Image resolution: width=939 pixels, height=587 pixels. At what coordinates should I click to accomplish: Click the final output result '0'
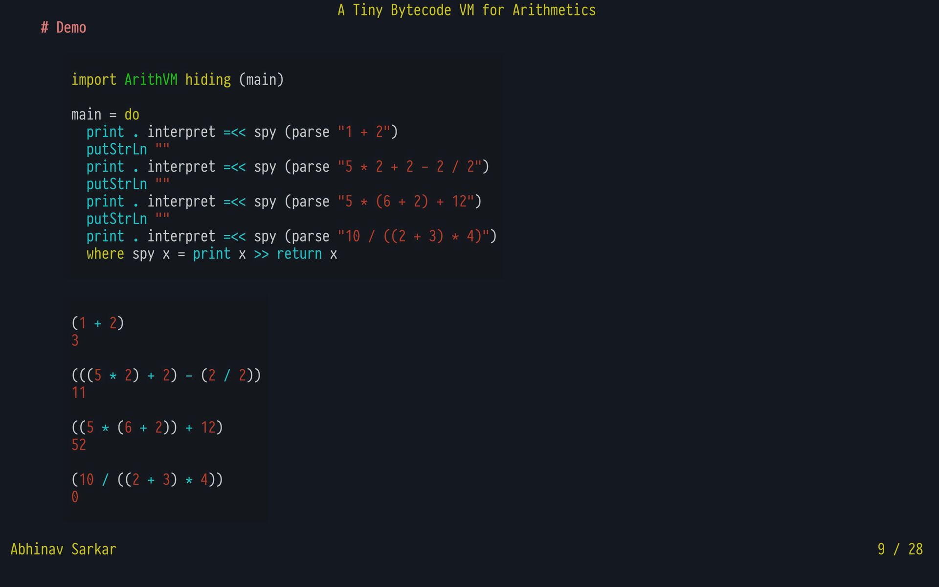(x=75, y=497)
